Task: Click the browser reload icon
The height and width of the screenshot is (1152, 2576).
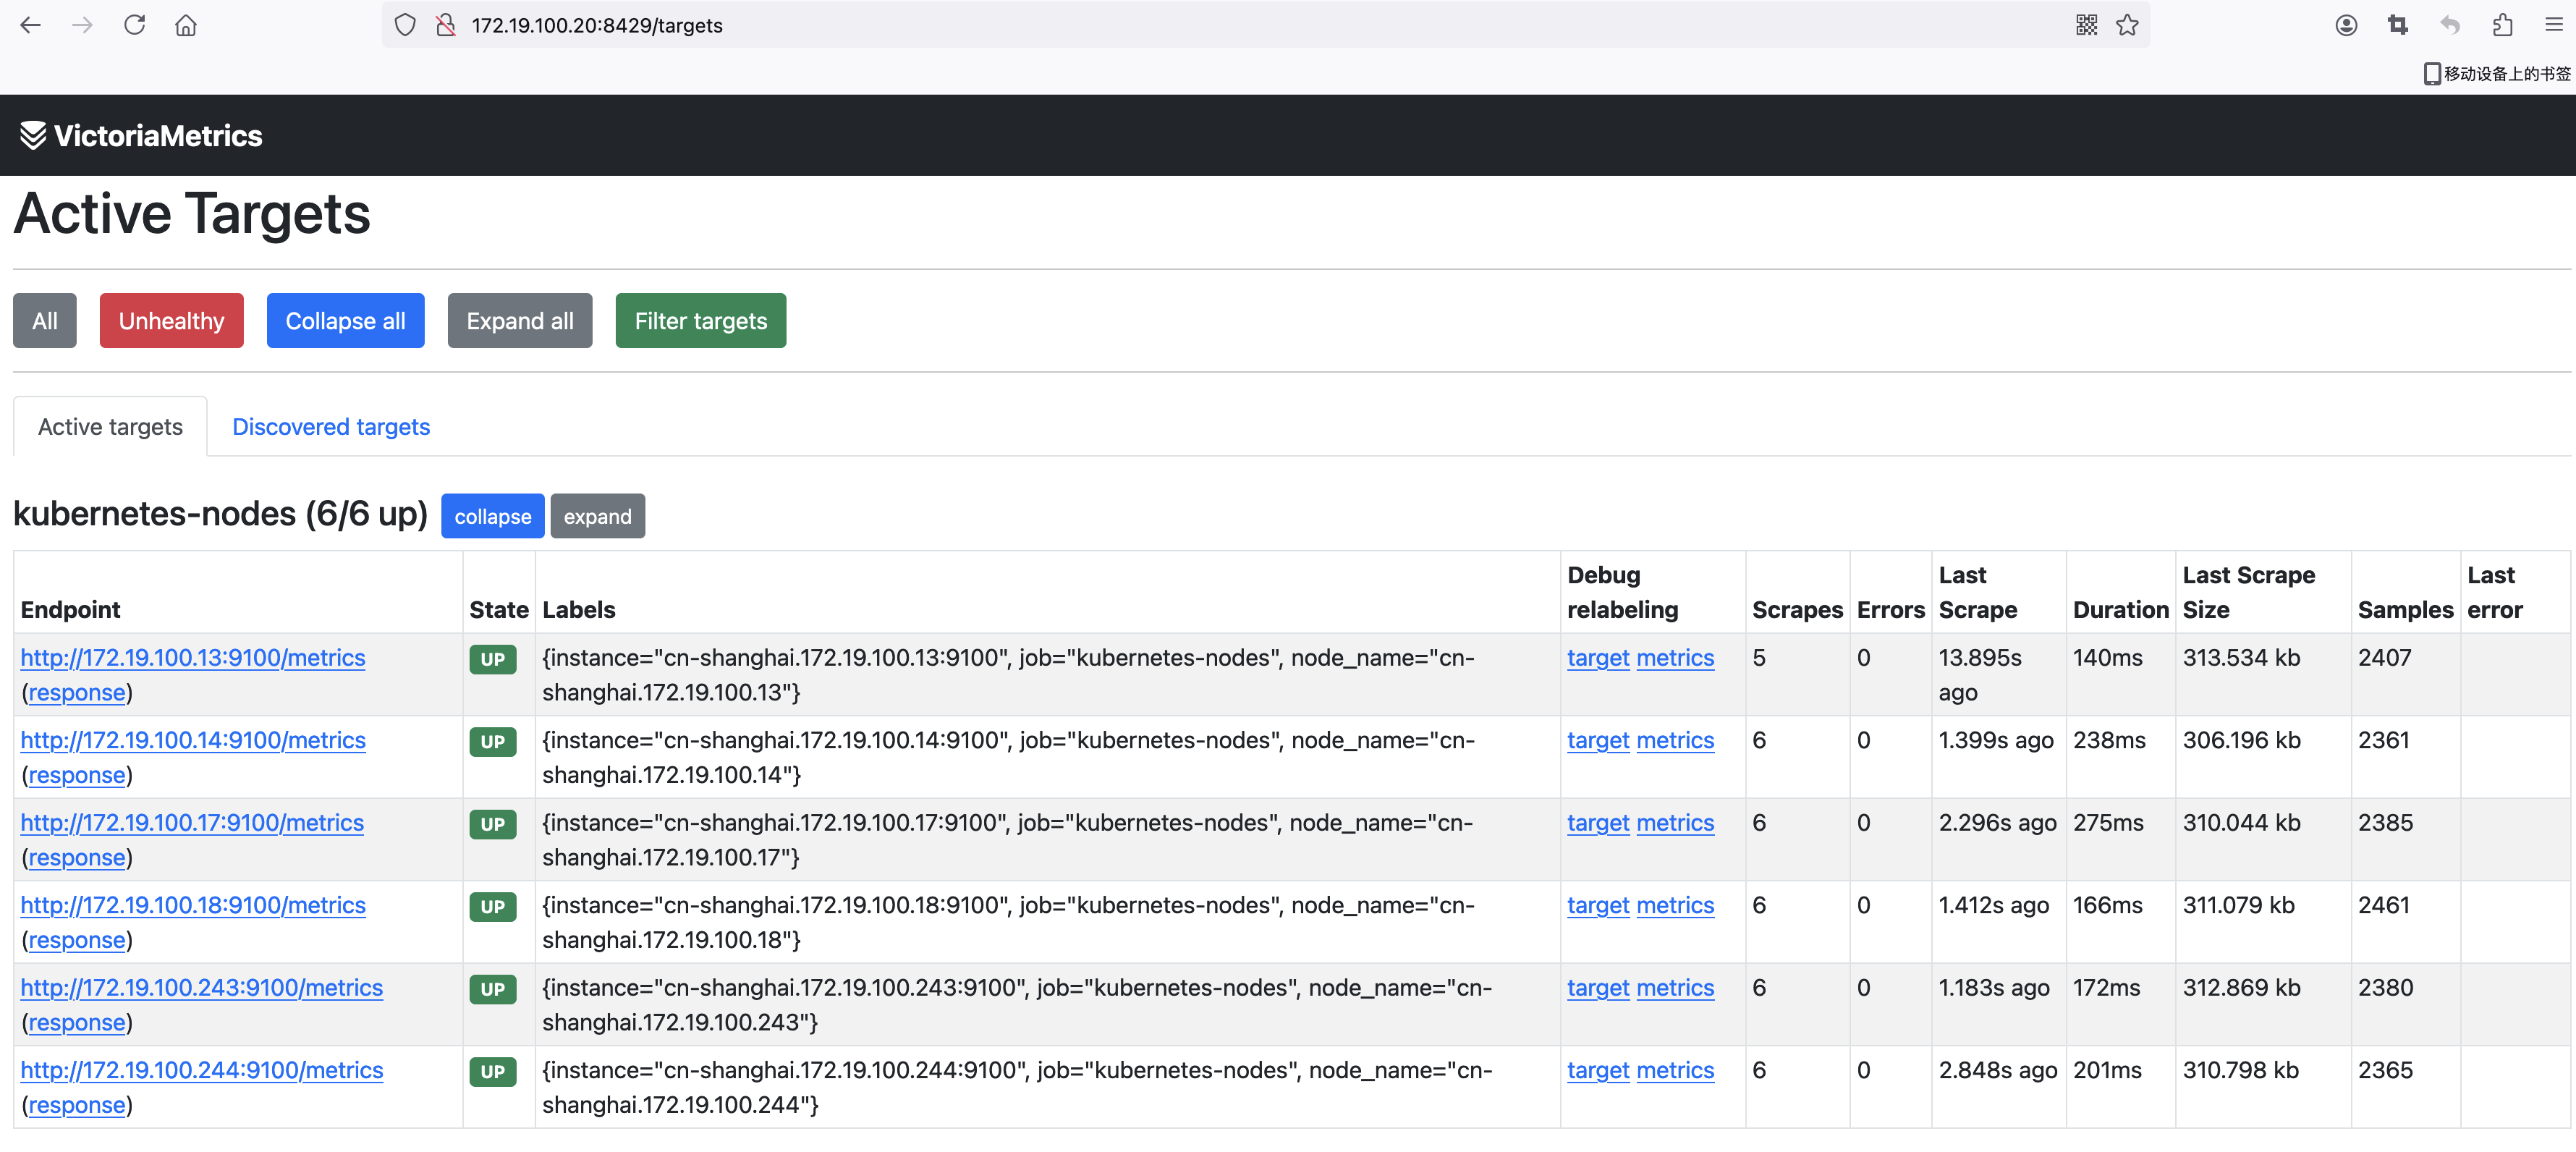Action: pos(134,25)
